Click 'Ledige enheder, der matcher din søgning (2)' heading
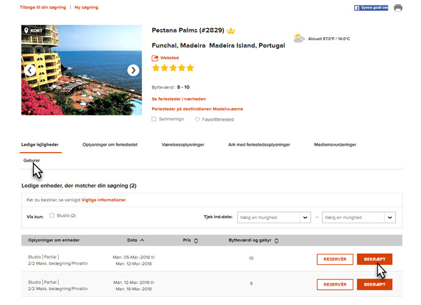The image size is (421, 305). coord(79,186)
